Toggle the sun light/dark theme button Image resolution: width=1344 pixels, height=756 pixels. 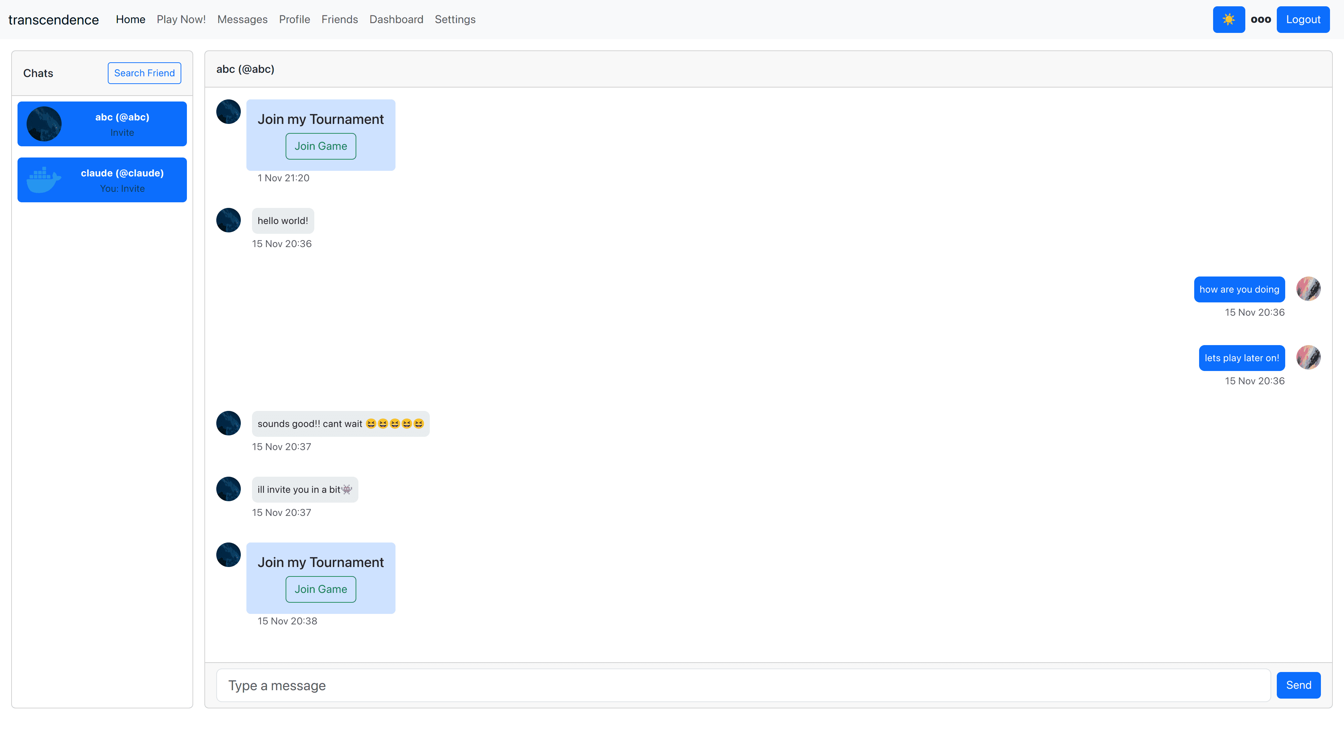(x=1228, y=19)
